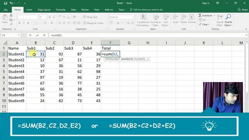
Task: Toggle Align Right
Action: coord(68,23)
